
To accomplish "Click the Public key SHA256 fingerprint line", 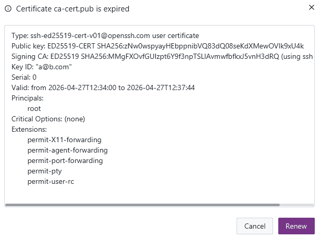I will coord(157,46).
